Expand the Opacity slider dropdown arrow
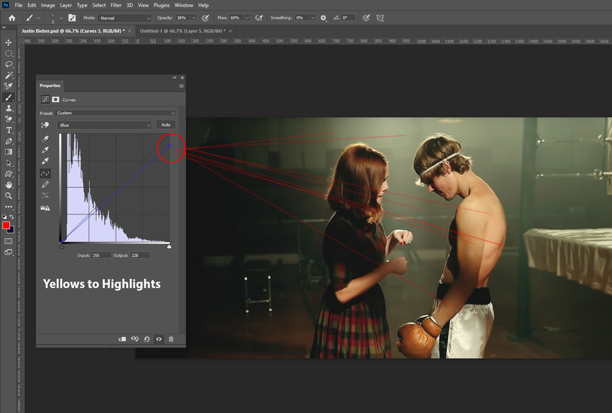This screenshot has height=413, width=612. pos(193,18)
